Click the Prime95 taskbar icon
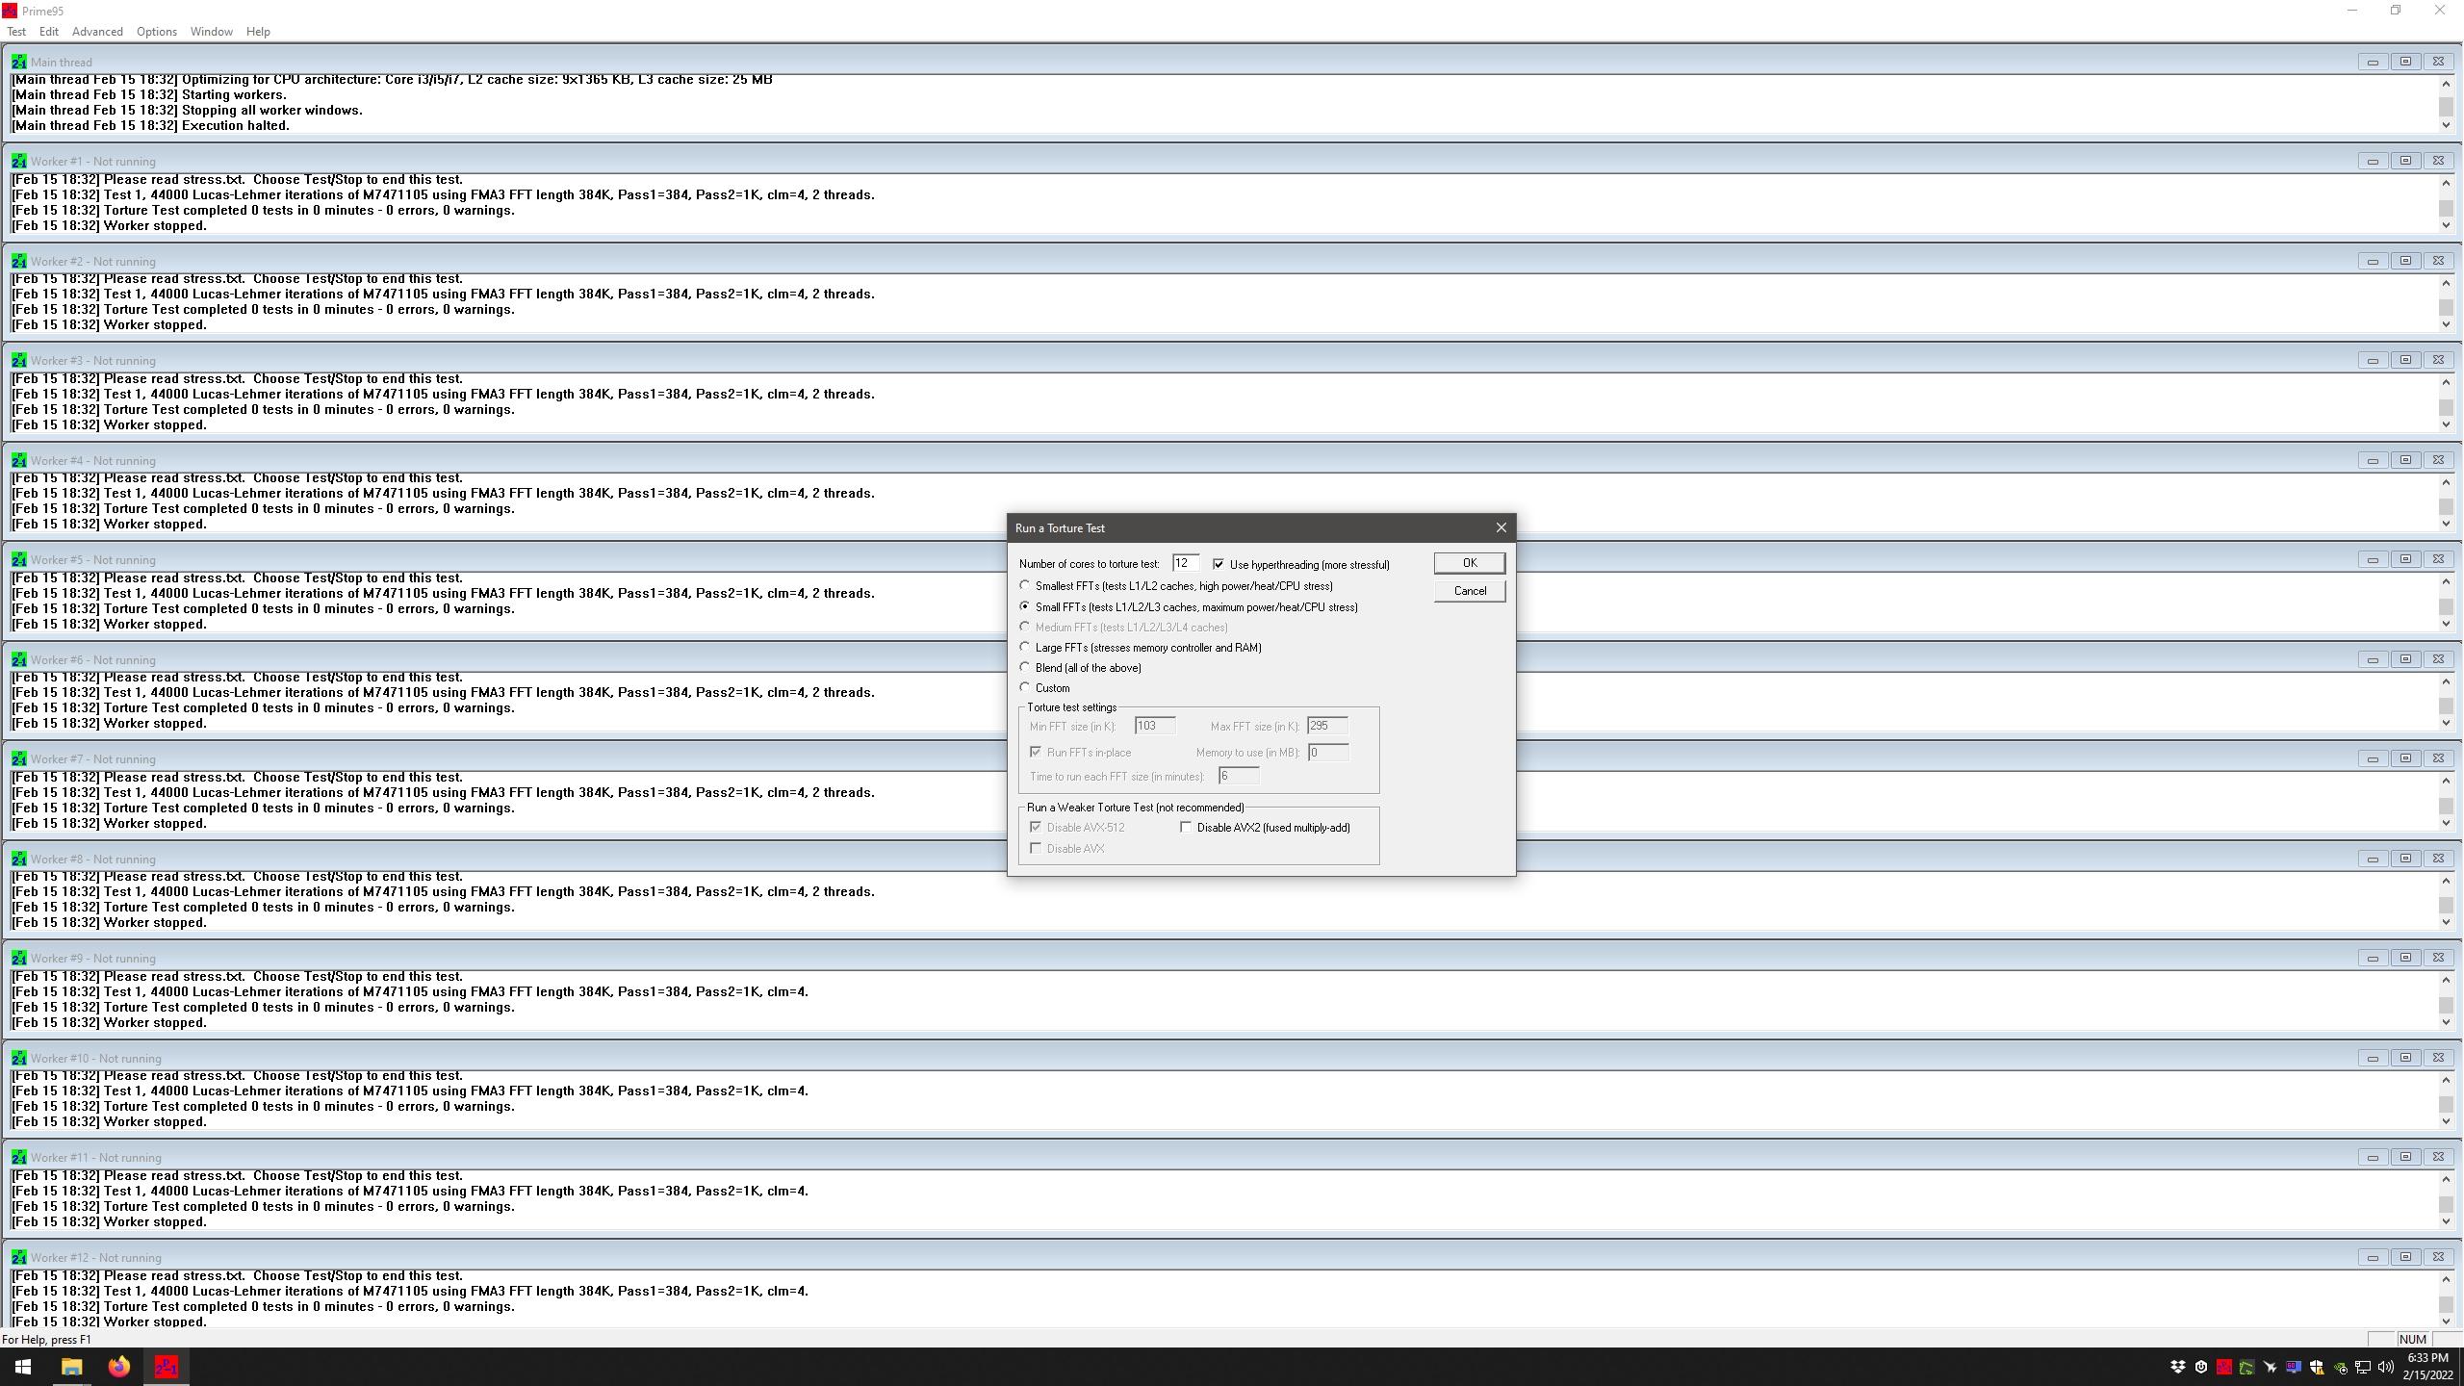Screen dimensions: 2464x1386 point(166,1367)
